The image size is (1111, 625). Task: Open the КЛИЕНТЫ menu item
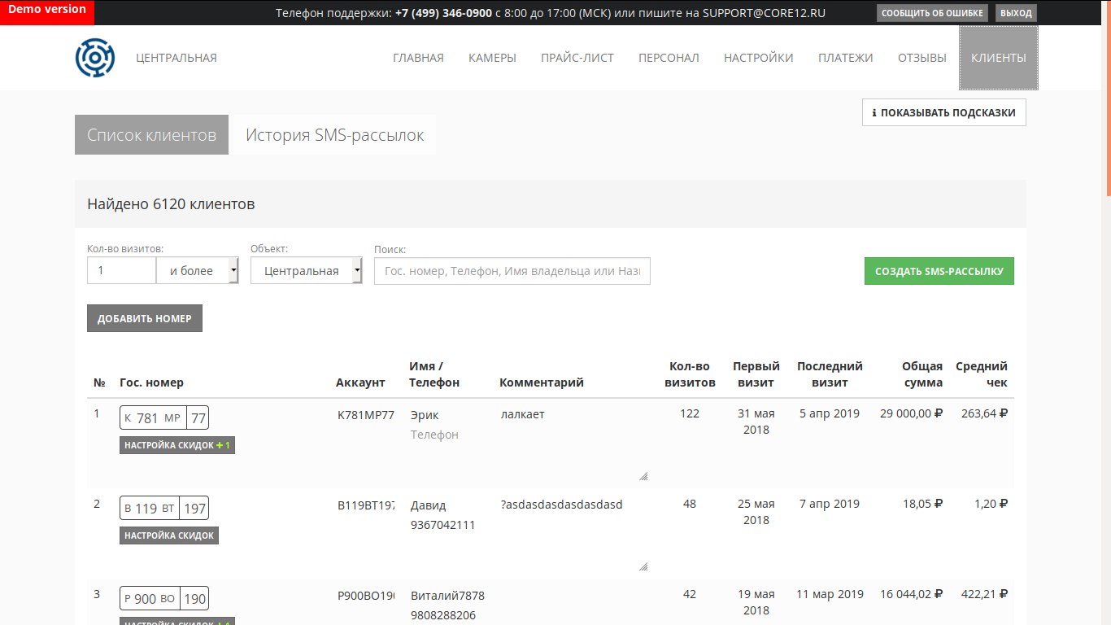click(x=999, y=58)
